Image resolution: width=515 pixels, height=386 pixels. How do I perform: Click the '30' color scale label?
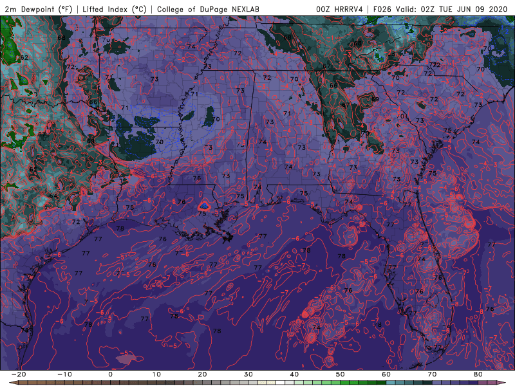[248, 374]
